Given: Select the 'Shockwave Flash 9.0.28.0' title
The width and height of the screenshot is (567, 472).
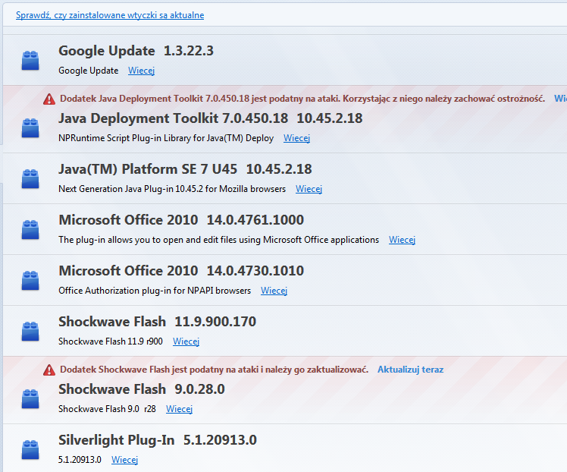Looking at the screenshot, I should click(x=142, y=389).
